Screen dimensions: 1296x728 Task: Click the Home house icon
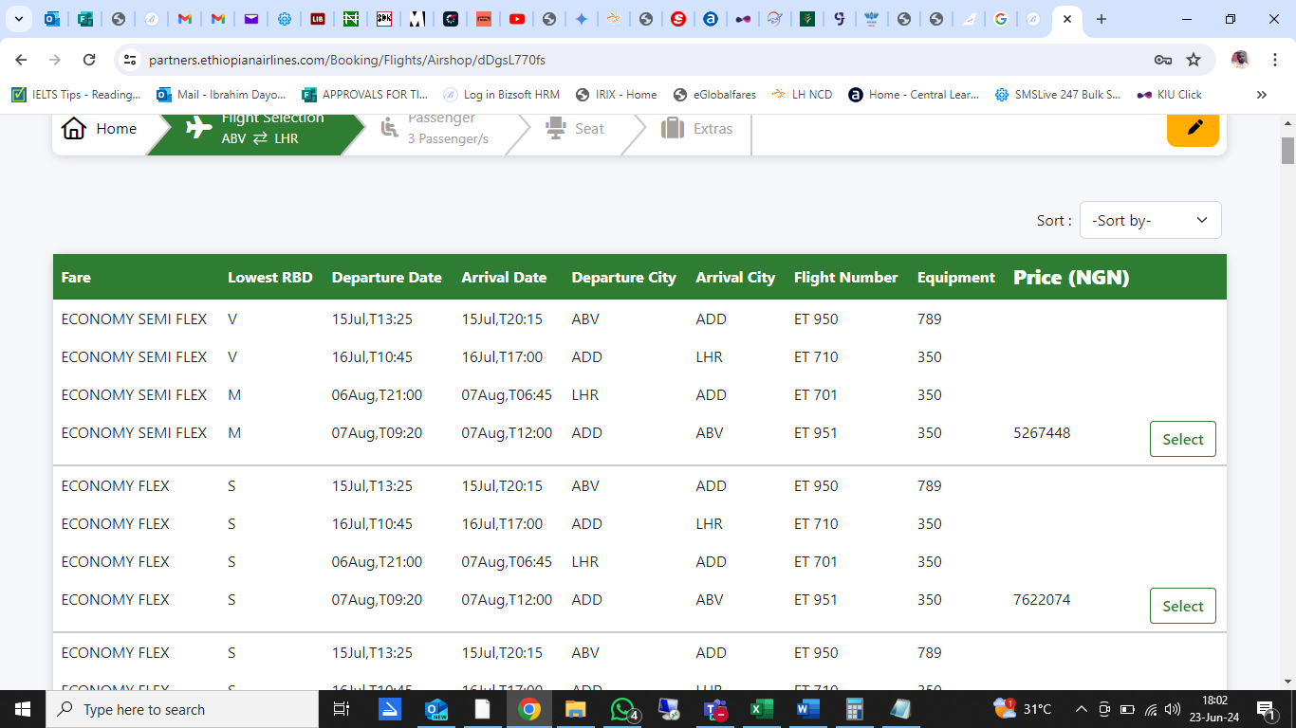74,129
